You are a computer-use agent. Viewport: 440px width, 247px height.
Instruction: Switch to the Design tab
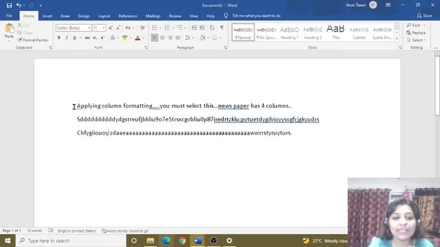point(84,16)
